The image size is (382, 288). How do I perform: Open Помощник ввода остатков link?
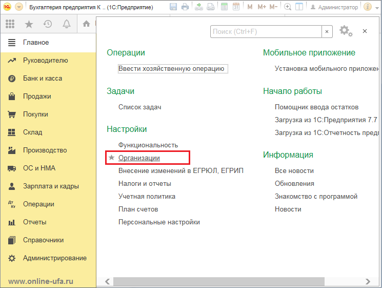coord(316,107)
